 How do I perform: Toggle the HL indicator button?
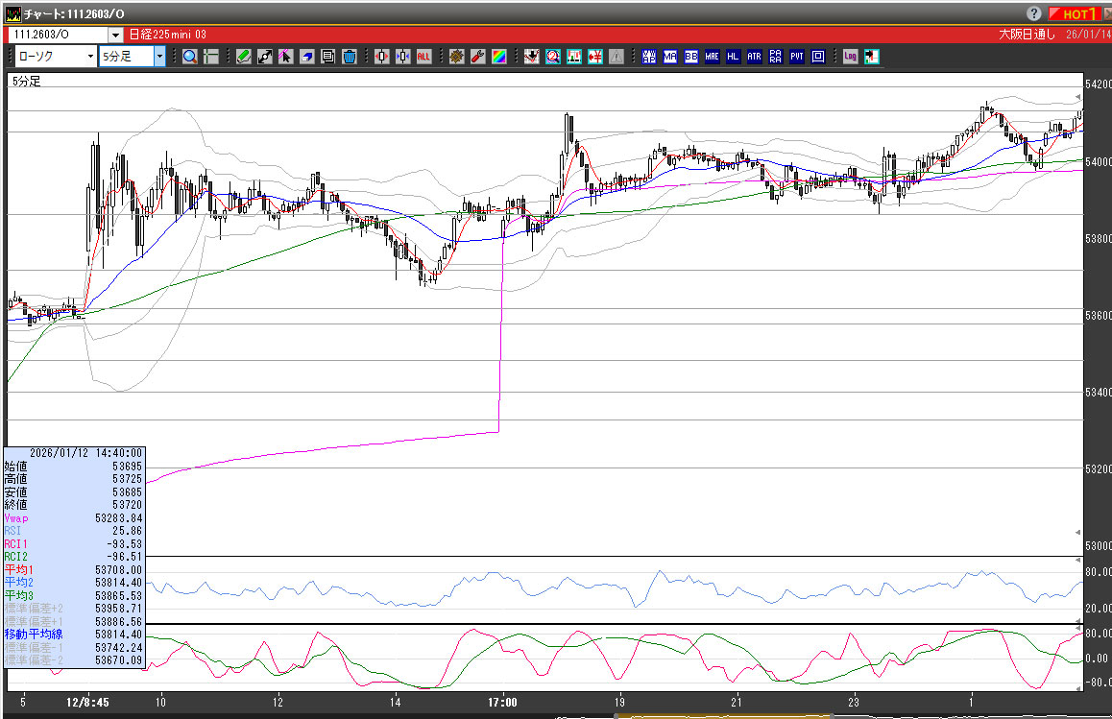tap(734, 57)
